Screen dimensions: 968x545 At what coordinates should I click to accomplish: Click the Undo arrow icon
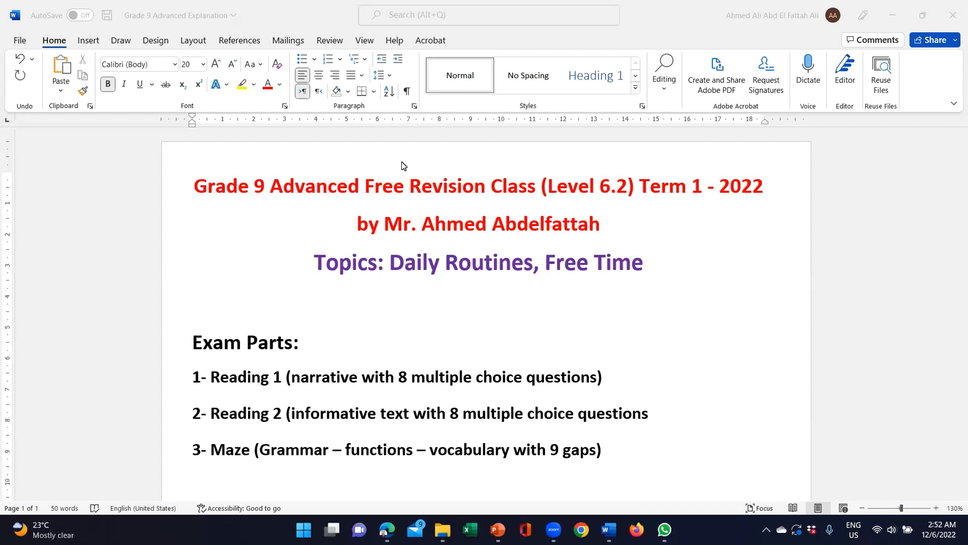point(20,59)
